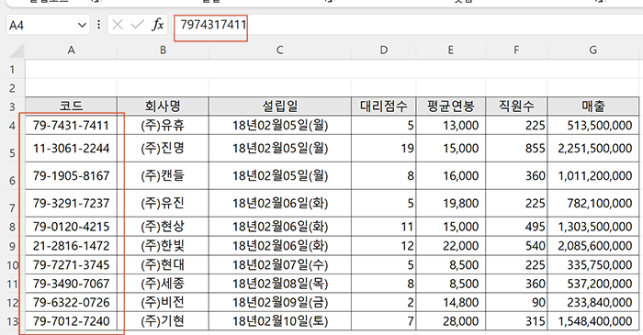Click company name (주)한빛
The height and width of the screenshot is (335, 643).
(x=163, y=246)
